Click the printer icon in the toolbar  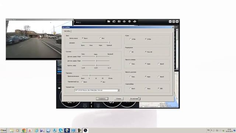tap(124, 21)
